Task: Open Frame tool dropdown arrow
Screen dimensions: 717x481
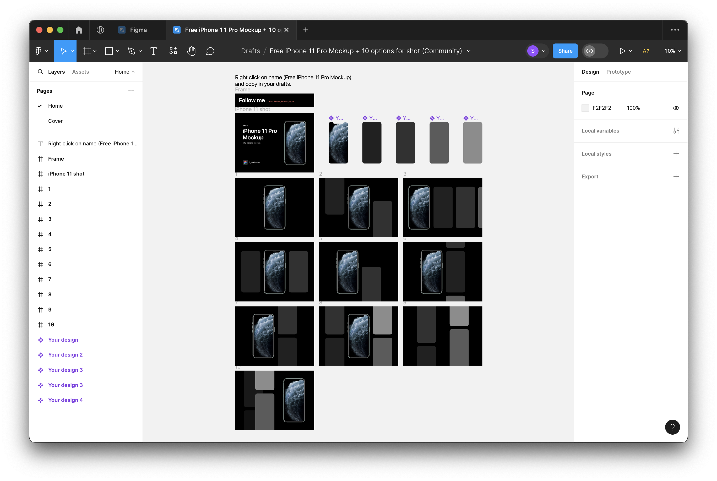Action: (95, 51)
